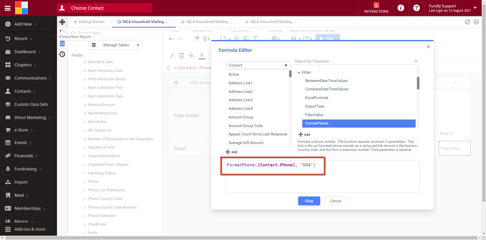The width and height of the screenshot is (486, 240).
Task: Click the colorful app logo
Action: point(22,8)
